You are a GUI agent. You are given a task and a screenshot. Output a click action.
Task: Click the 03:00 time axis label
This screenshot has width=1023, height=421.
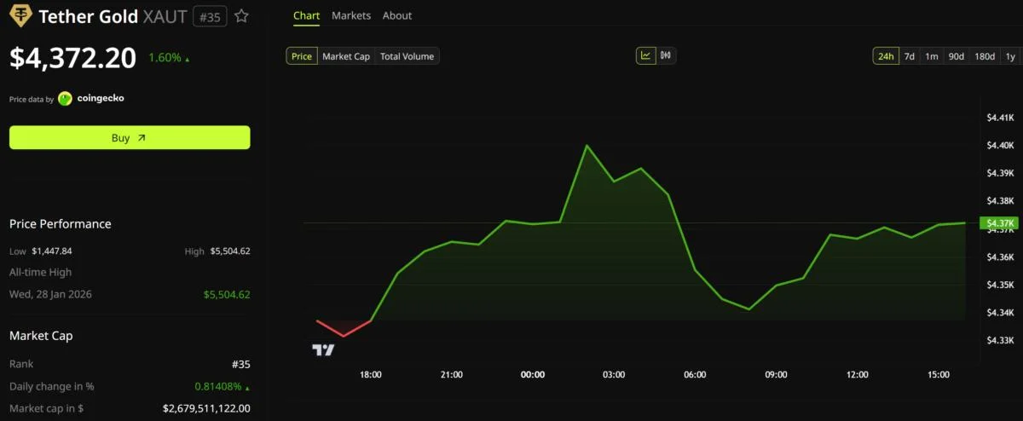point(614,374)
